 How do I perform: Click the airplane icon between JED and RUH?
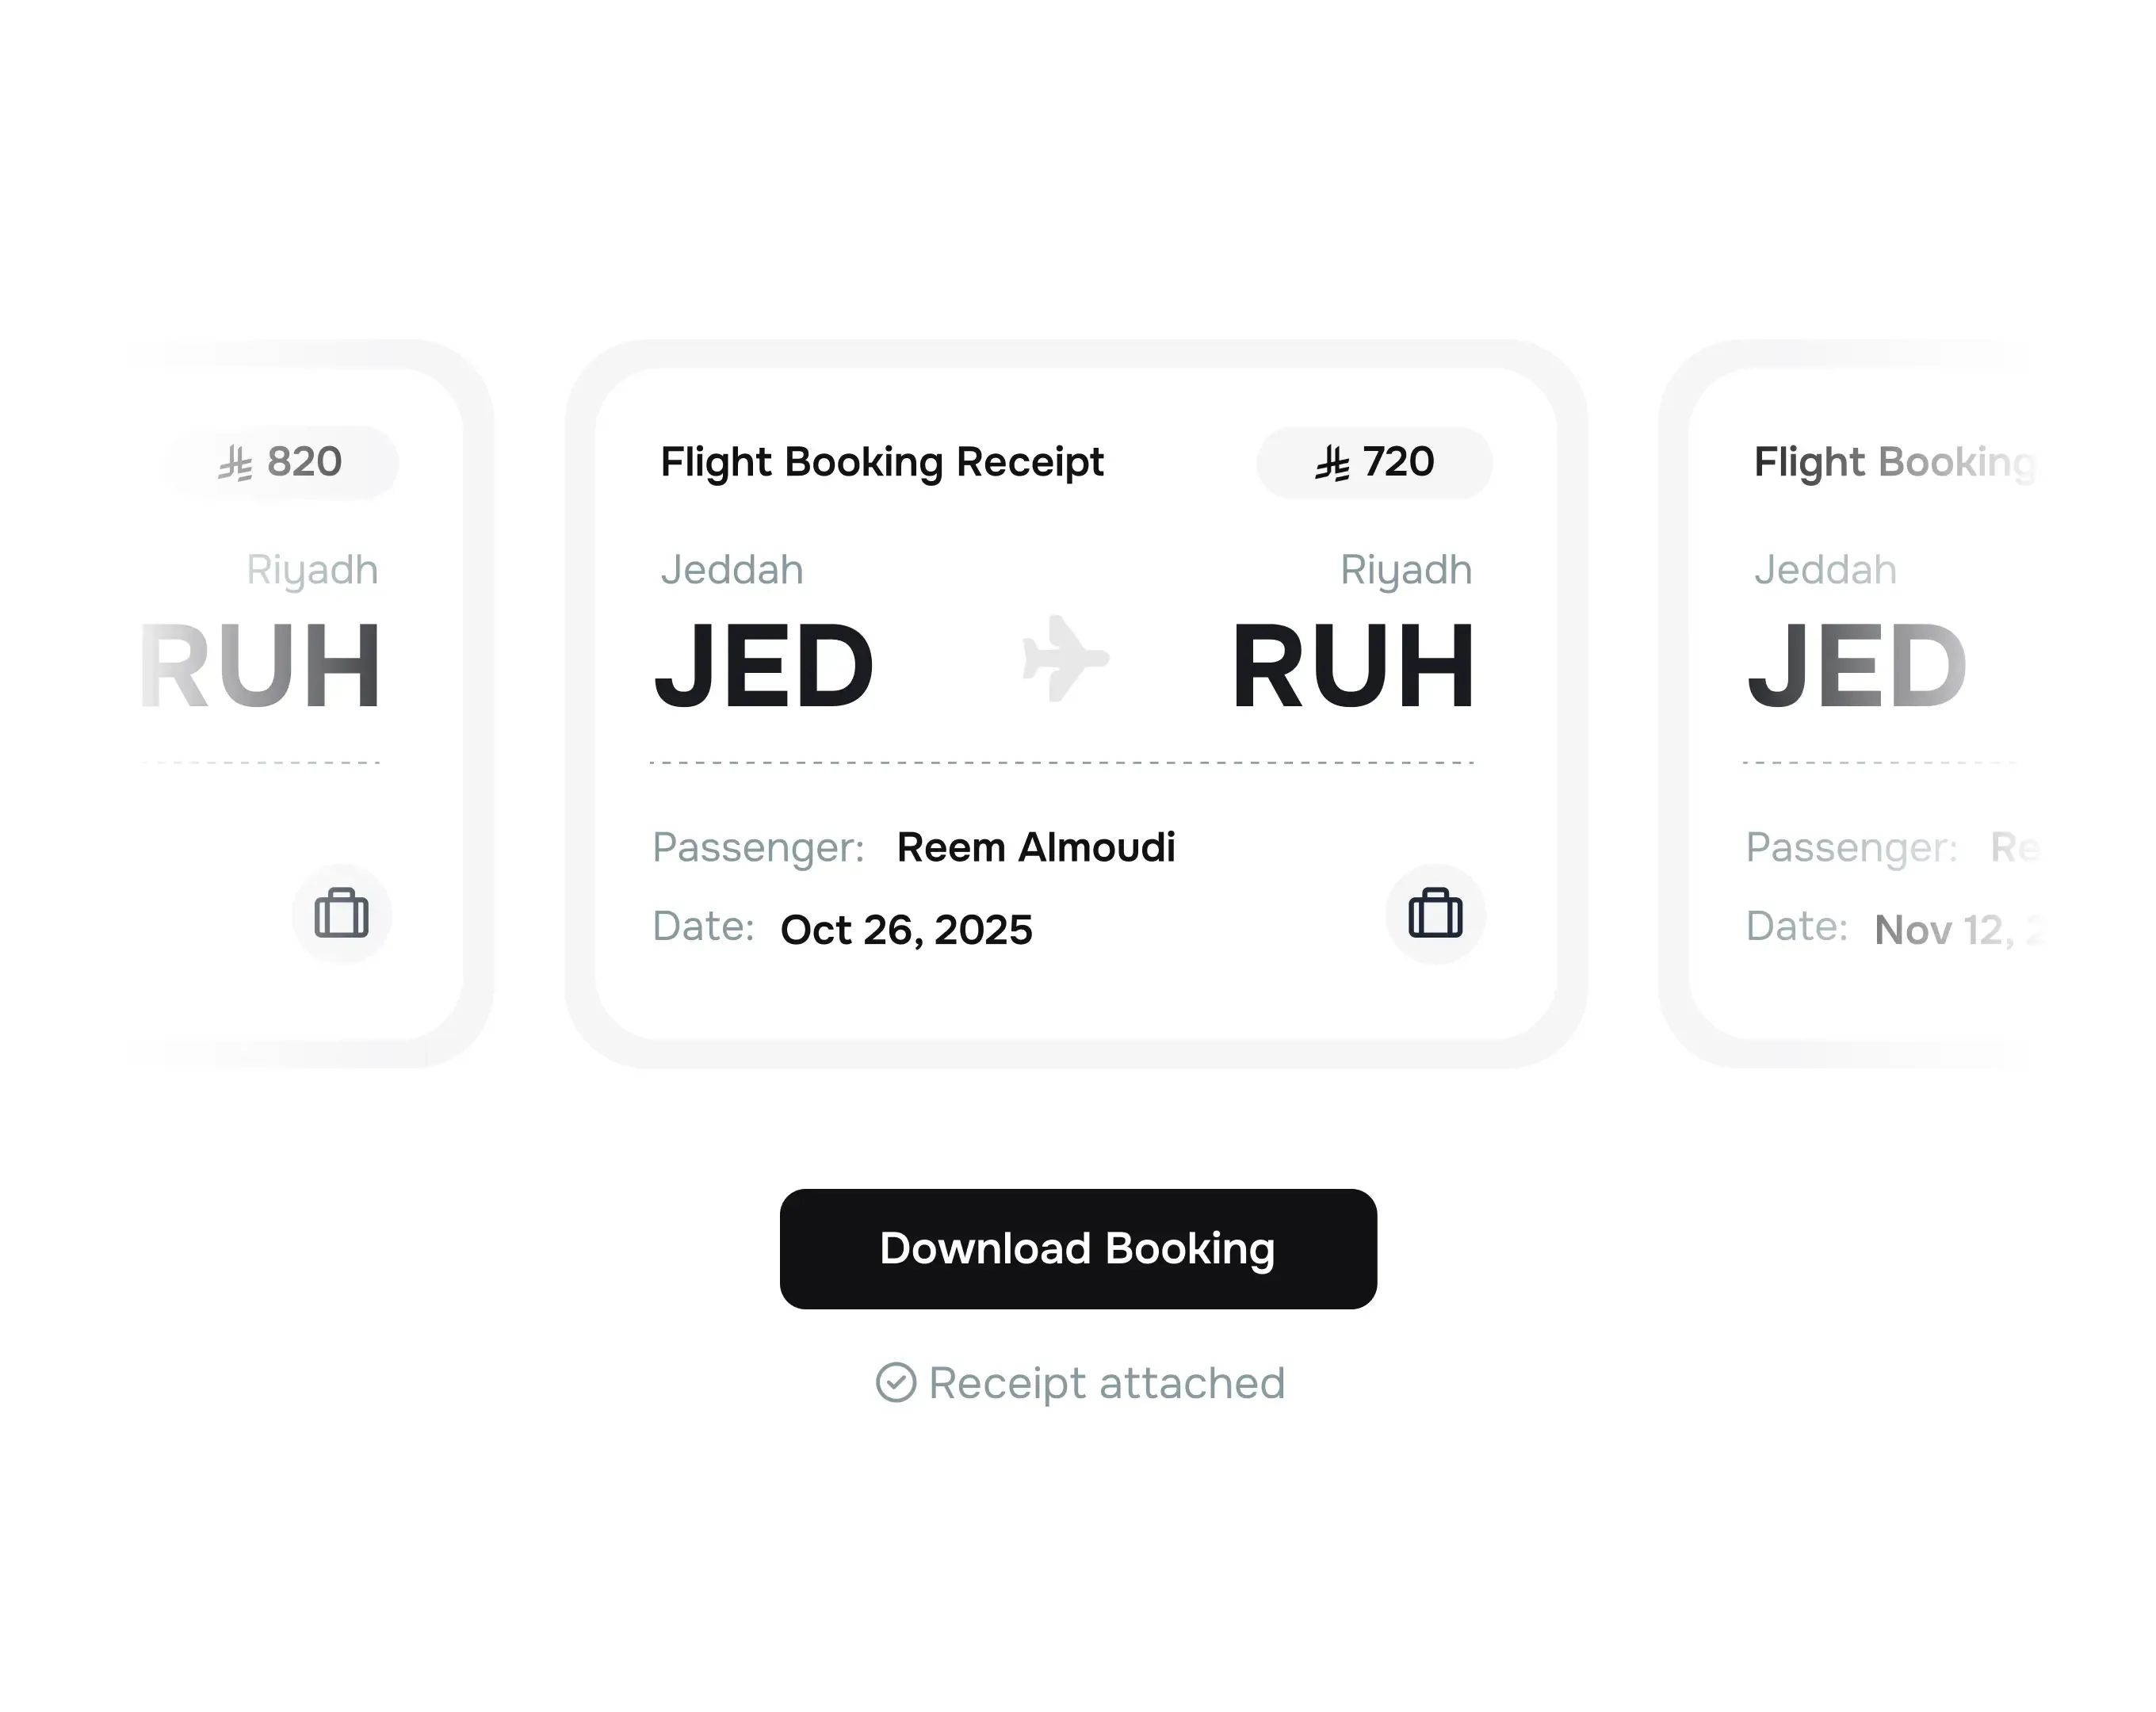pyautogui.click(x=1068, y=658)
